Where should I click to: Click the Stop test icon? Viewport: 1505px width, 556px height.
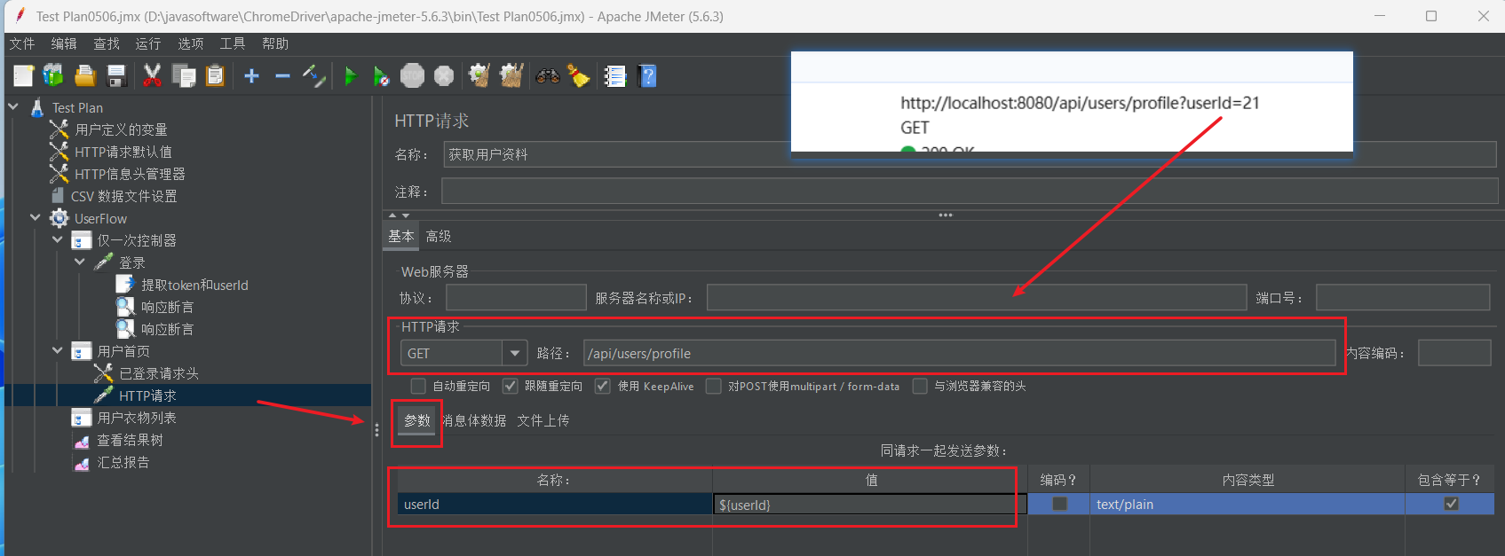click(412, 76)
